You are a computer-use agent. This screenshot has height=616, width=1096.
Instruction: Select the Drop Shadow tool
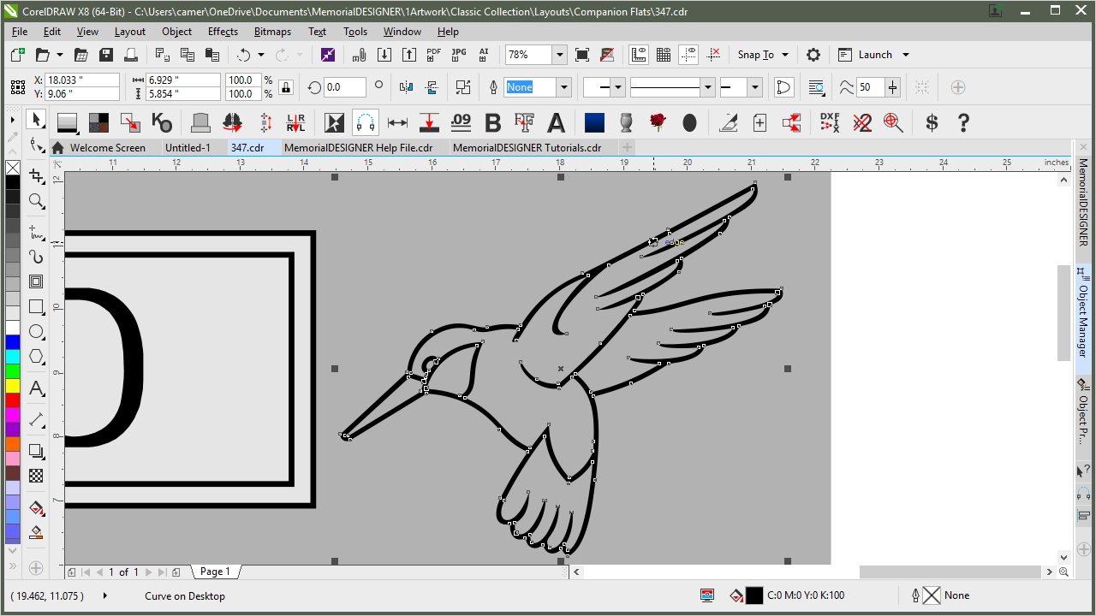36,451
